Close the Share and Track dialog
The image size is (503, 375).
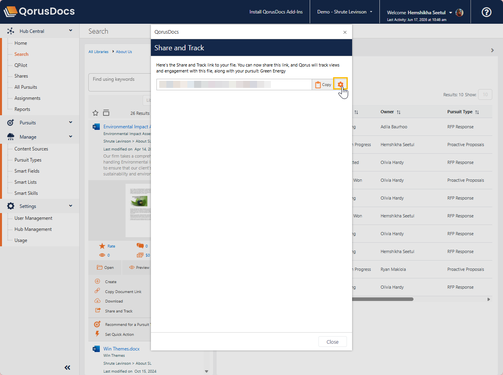pyautogui.click(x=333, y=342)
